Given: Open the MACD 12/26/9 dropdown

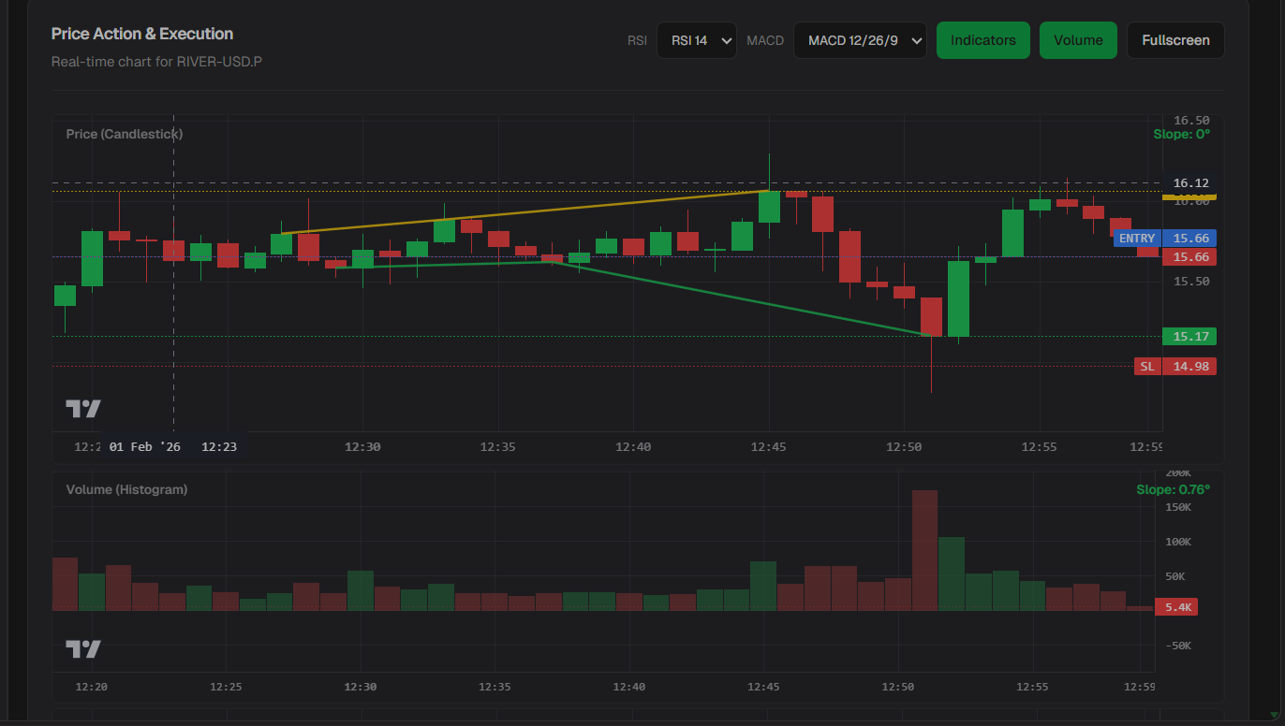Looking at the screenshot, I should pyautogui.click(x=860, y=40).
